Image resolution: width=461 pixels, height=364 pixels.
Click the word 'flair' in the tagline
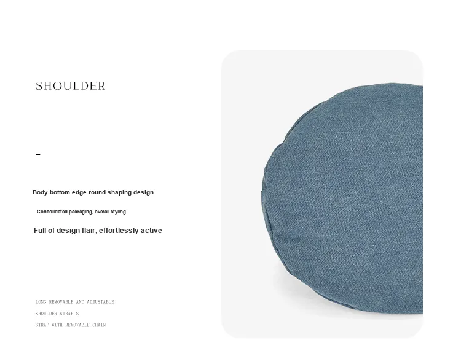(x=89, y=230)
